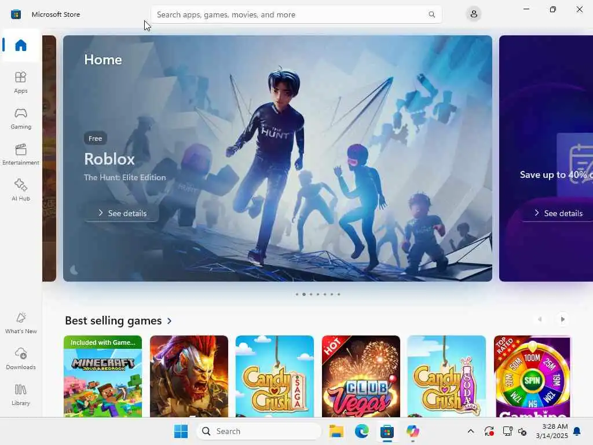Open What's New in the sidebar
The width and height of the screenshot is (593, 445).
(21, 323)
